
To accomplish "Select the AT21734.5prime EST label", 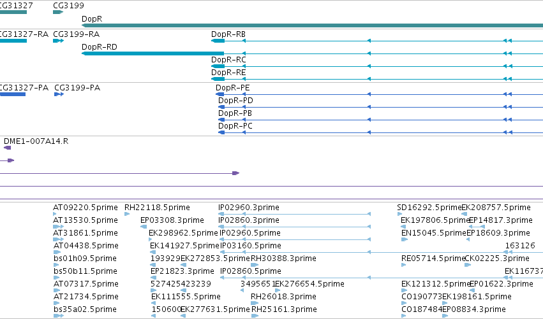I will (x=86, y=297).
